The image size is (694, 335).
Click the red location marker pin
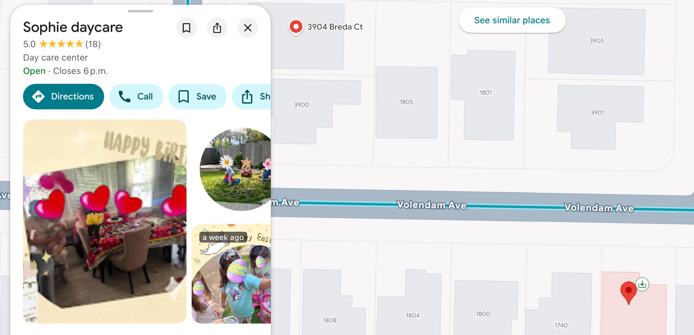[628, 291]
